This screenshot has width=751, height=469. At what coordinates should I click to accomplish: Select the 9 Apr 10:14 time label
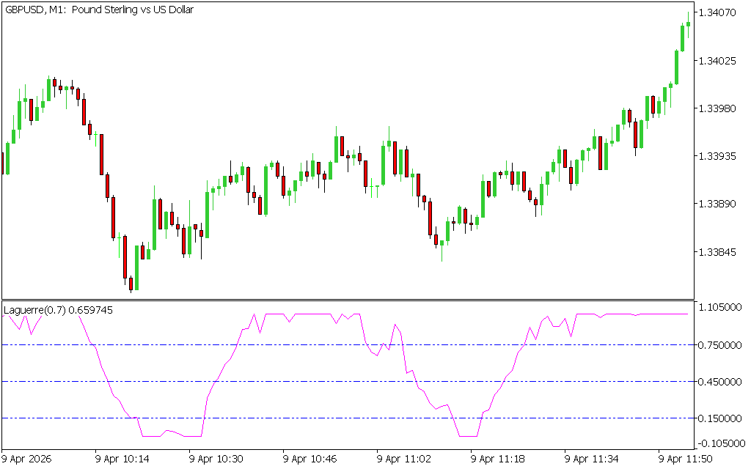point(122,459)
